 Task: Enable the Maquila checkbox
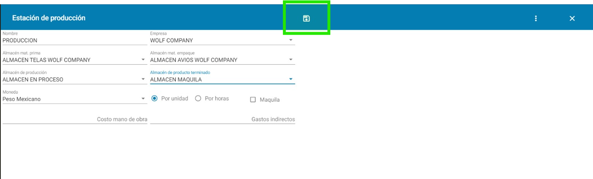tap(253, 100)
